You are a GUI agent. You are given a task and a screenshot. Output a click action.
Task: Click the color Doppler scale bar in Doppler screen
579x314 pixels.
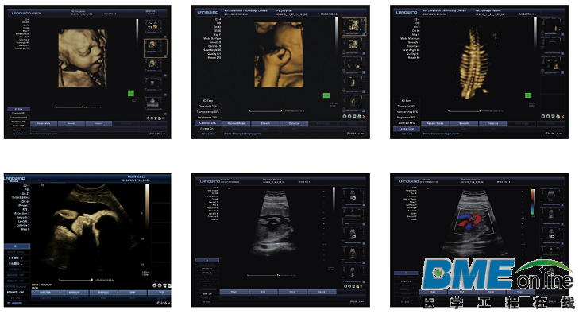coord(533,202)
